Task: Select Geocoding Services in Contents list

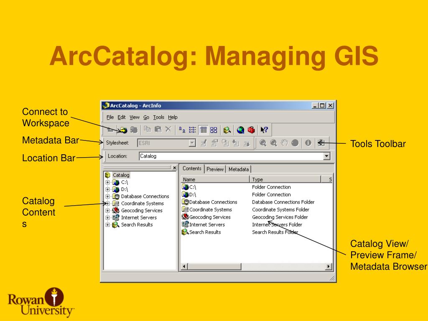Action: click(x=210, y=217)
